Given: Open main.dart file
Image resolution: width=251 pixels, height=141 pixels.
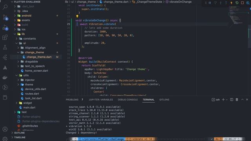Looking at the screenshot, I should pos(29,108).
